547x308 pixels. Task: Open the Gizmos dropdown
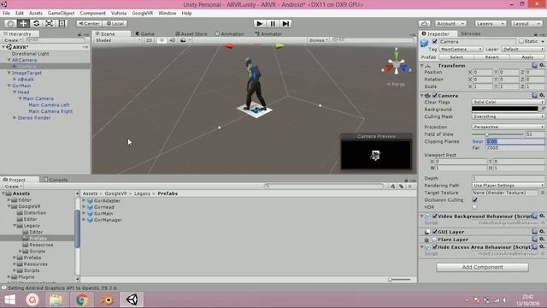click(x=318, y=40)
